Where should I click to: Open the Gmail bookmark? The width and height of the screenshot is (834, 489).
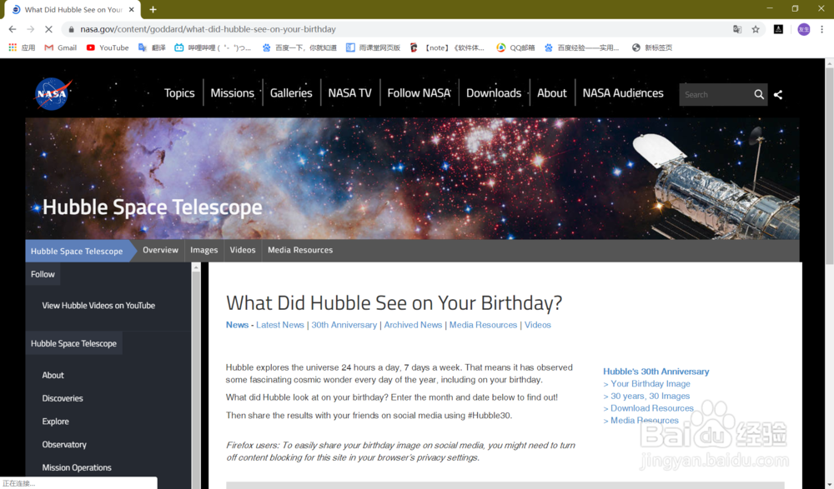pos(61,47)
